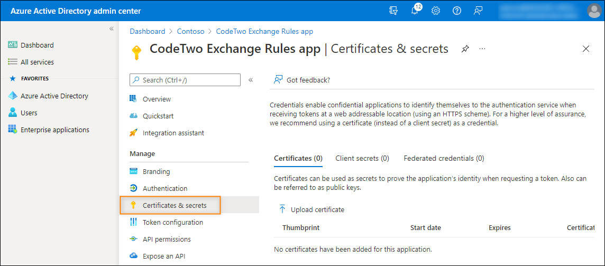The height and width of the screenshot is (266, 605).
Task: Click the Expose an API cloud icon
Action: [x=133, y=256]
